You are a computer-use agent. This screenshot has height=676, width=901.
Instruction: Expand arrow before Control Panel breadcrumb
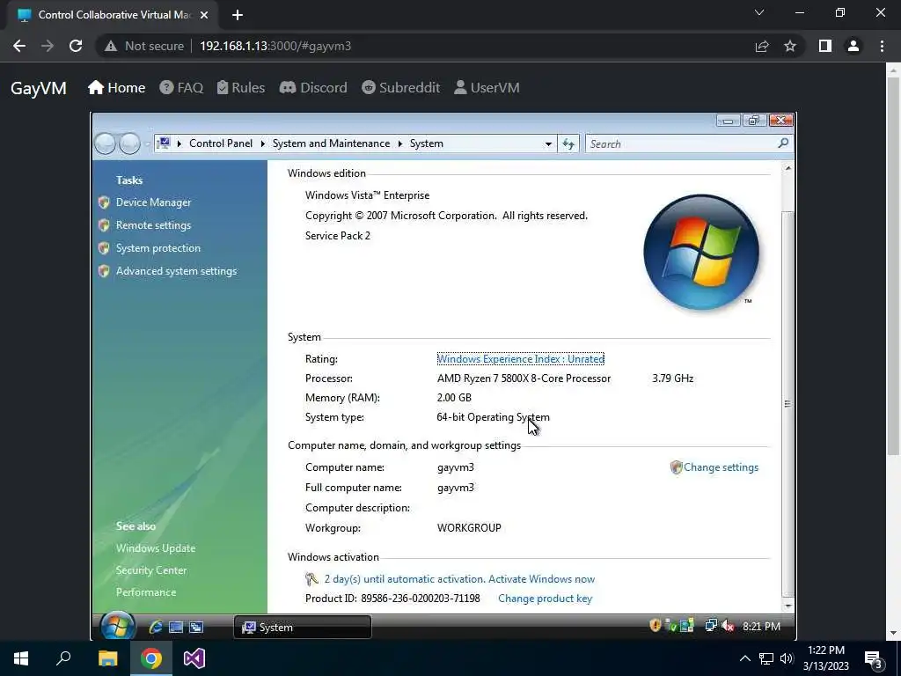[179, 143]
